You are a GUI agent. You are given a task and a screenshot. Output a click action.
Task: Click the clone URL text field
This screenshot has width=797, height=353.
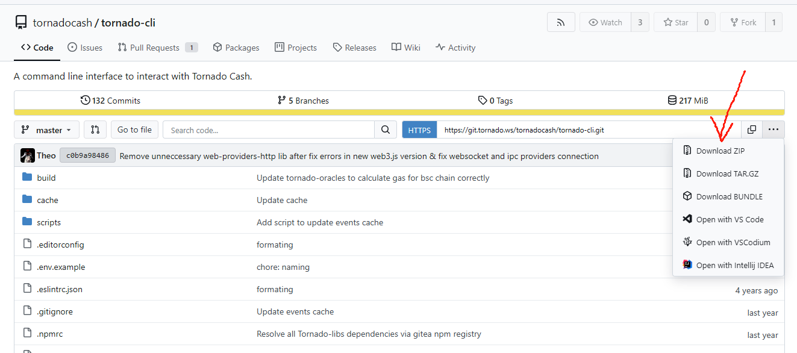point(589,130)
